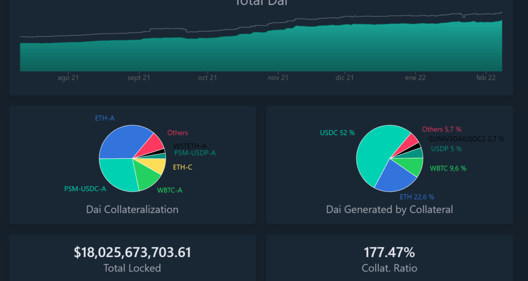Click the Others 5,7 % label
This screenshot has height=281, width=528.
pos(441,129)
